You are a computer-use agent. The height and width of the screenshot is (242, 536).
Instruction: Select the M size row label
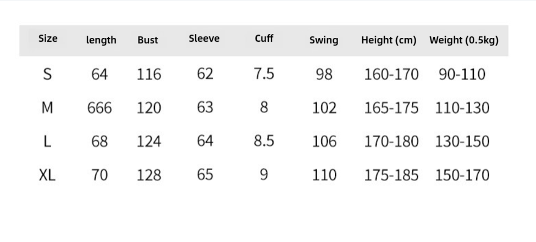coord(48,108)
